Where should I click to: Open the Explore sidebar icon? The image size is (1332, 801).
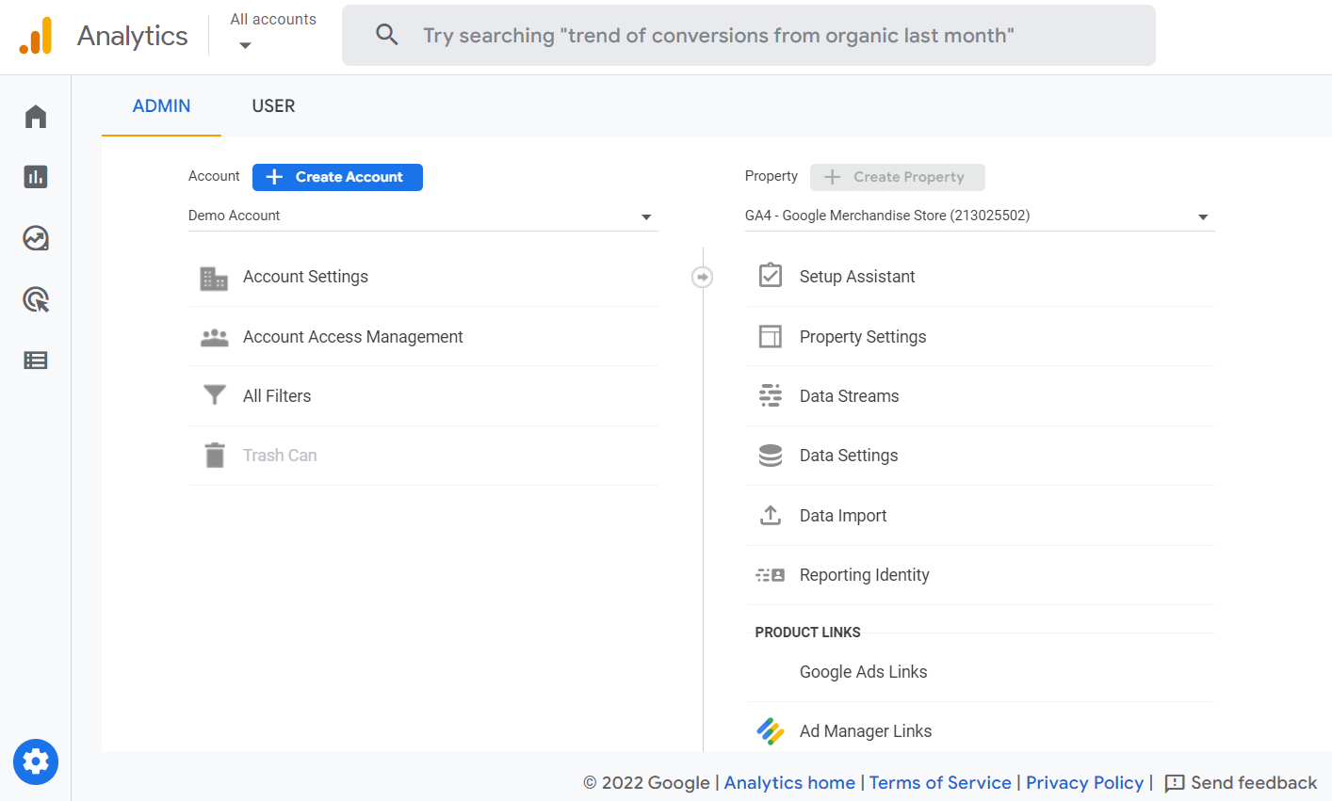pos(36,238)
